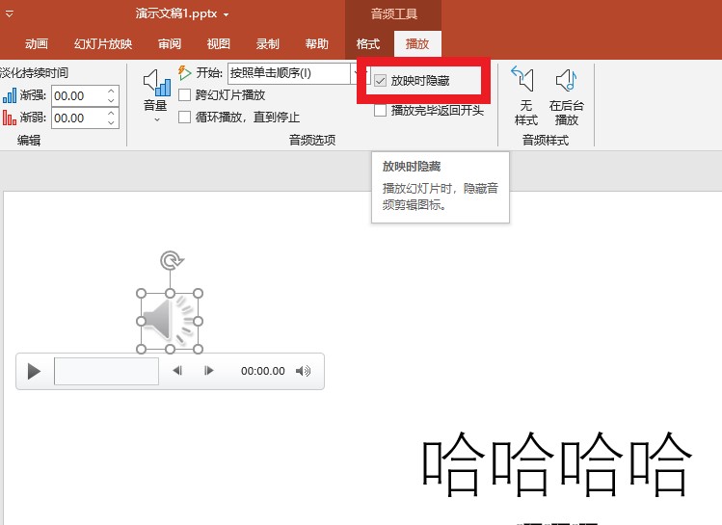The height and width of the screenshot is (525, 722).
Task: Mute audio via the player volume icon
Action: (303, 371)
